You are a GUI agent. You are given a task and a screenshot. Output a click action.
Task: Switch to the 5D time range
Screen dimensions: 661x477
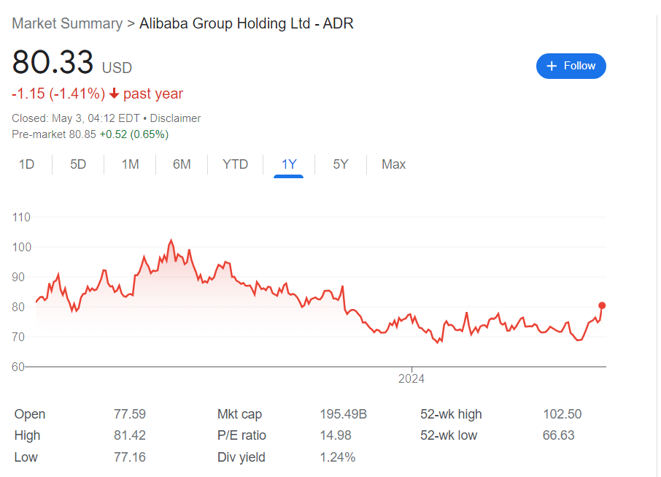tap(78, 164)
